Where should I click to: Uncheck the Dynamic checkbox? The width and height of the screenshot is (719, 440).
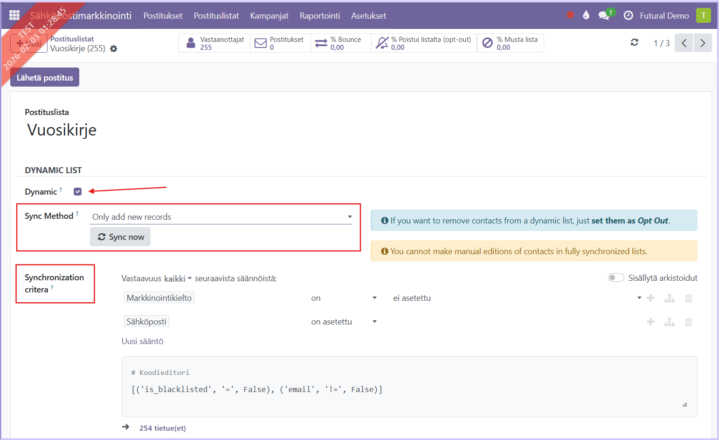[x=78, y=192]
